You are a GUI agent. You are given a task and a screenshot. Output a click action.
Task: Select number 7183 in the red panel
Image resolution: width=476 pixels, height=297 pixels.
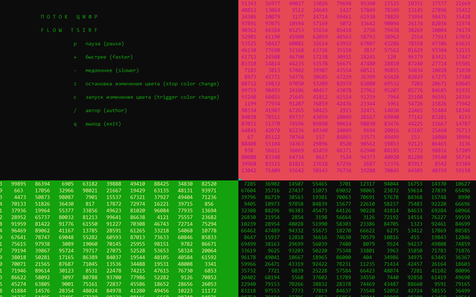(250, 70)
